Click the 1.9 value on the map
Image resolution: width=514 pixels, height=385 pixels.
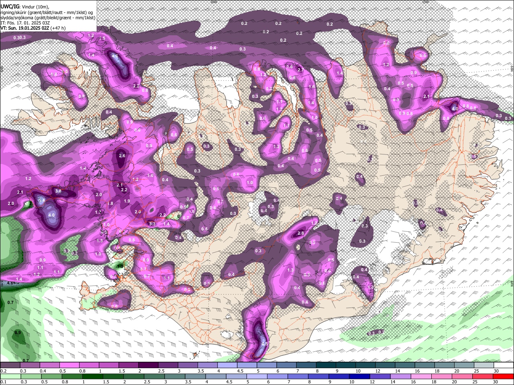pyautogui.click(x=127, y=201)
